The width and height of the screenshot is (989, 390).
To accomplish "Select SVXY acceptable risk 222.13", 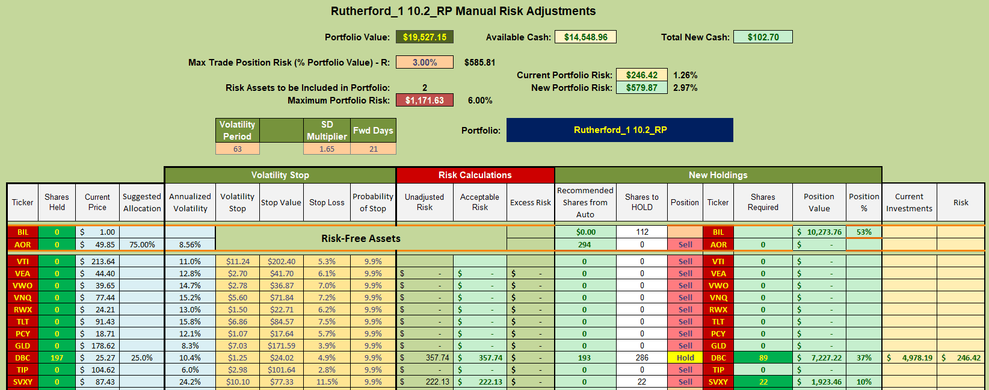I will pyautogui.click(x=479, y=382).
